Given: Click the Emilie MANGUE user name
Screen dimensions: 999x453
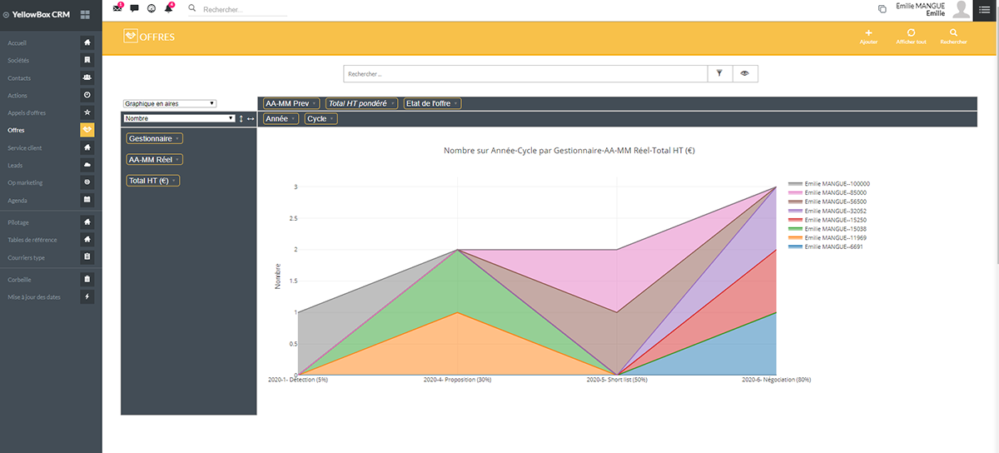Looking at the screenshot, I should click(920, 6).
